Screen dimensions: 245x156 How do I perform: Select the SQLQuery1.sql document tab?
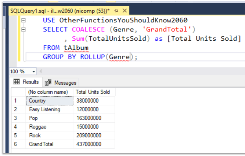59,11
